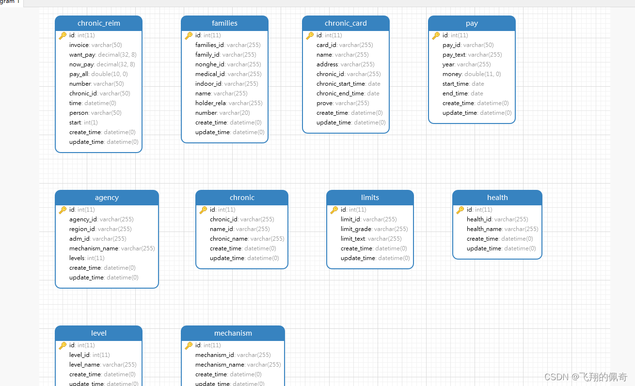Click the primary key icon in chronic_reim table
The width and height of the screenshot is (635, 386).
(63, 35)
